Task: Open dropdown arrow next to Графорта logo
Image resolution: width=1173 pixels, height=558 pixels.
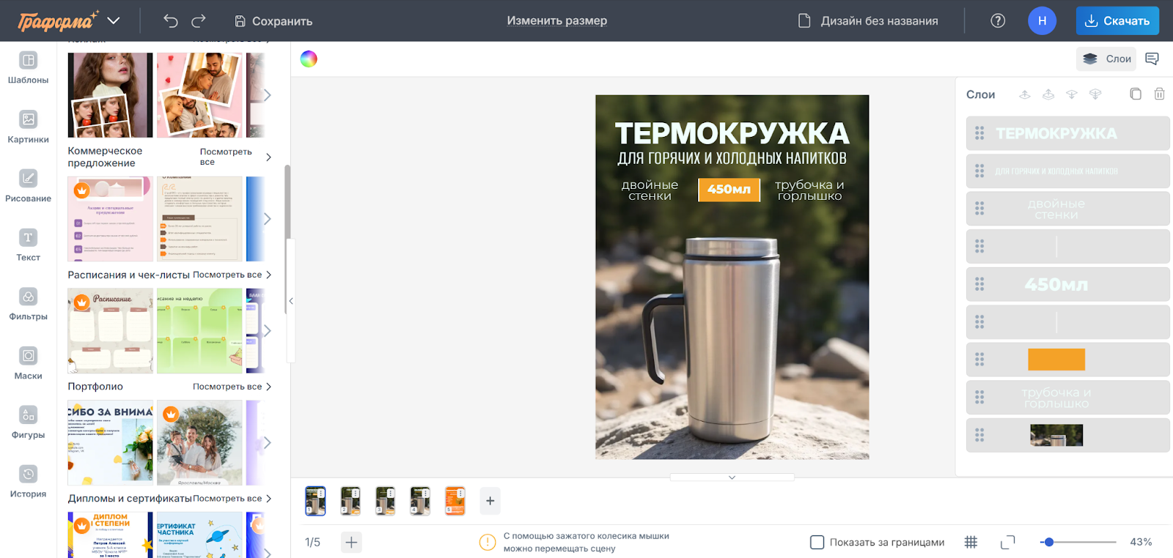Action: [114, 21]
